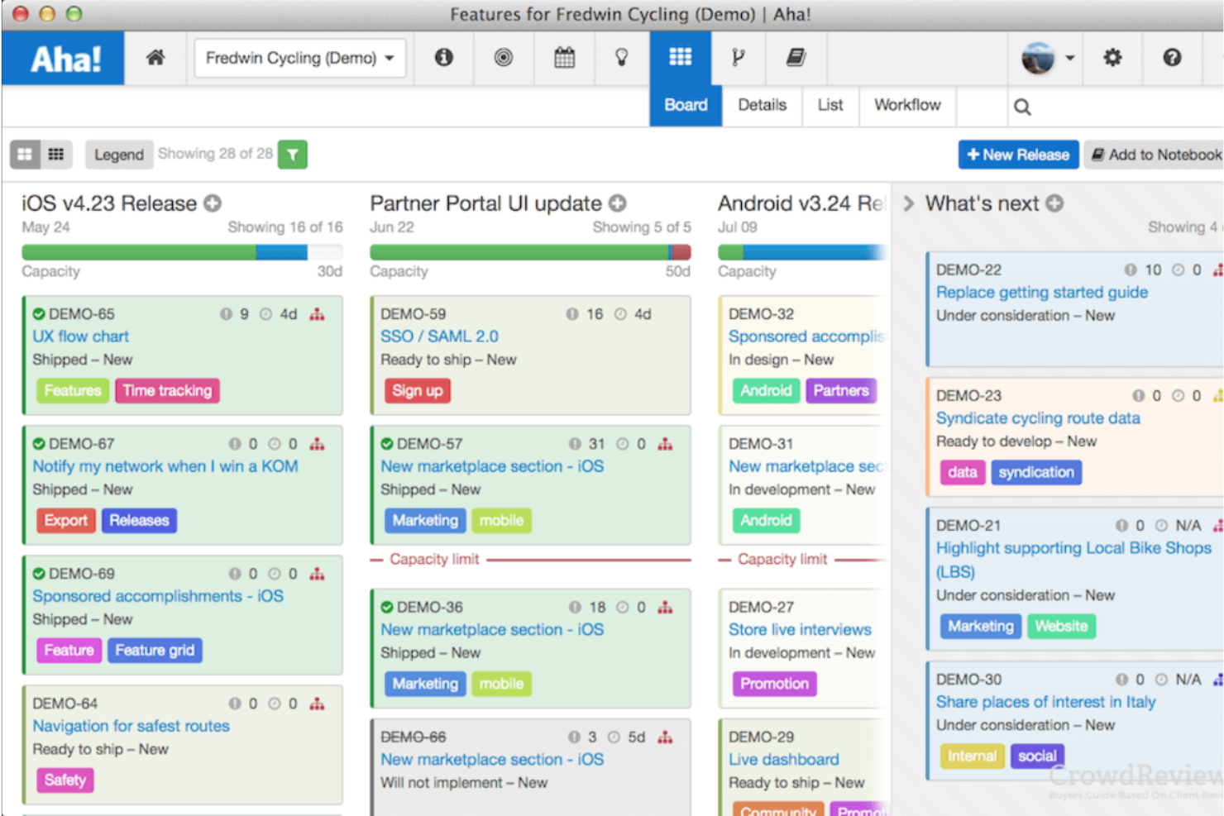
Task: Add a feature to What's next
Action: tap(1054, 203)
